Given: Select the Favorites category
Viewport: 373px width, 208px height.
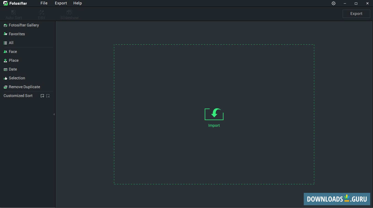Looking at the screenshot, I should (x=17, y=34).
